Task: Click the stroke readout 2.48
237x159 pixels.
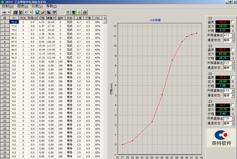Action: (x=223, y=114)
